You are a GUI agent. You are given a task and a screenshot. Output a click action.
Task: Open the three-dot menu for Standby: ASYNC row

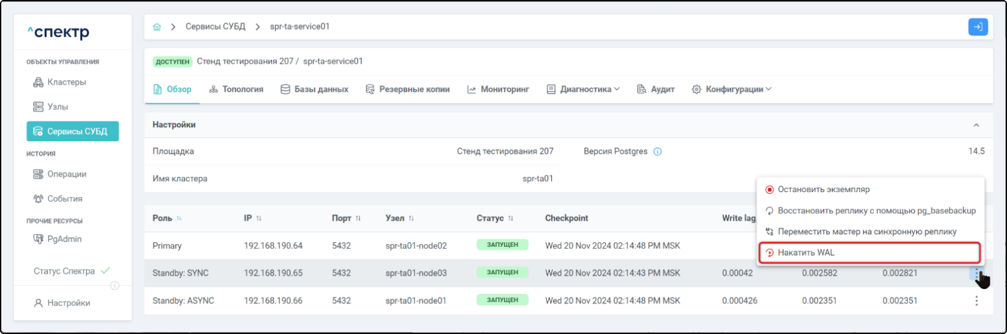tap(976, 300)
